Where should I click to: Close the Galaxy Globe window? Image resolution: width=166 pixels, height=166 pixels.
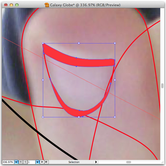tap(6, 5)
